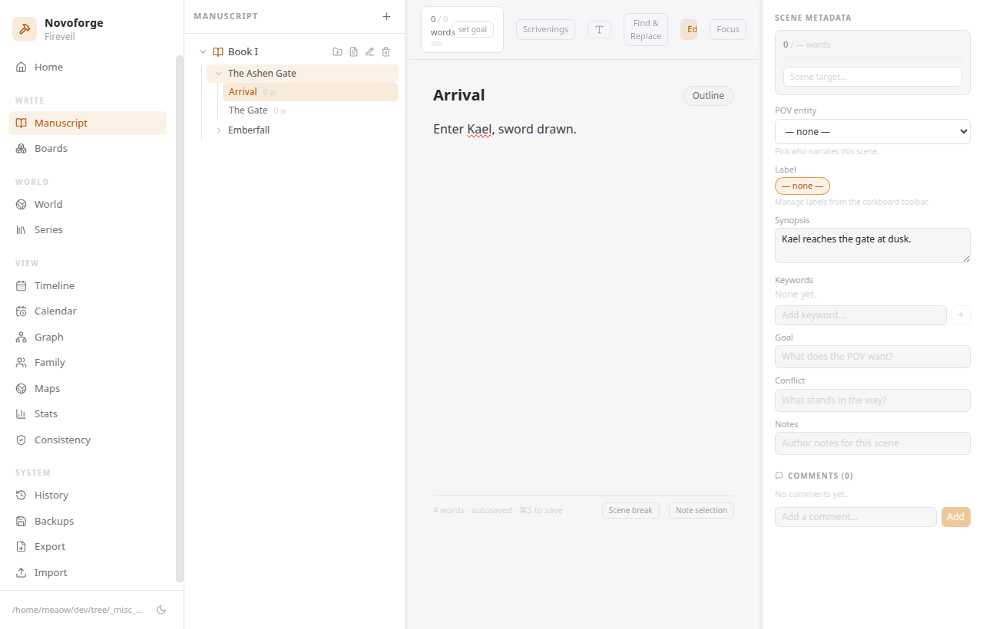
Task: Open the Label none pill selector
Action: [x=803, y=186]
